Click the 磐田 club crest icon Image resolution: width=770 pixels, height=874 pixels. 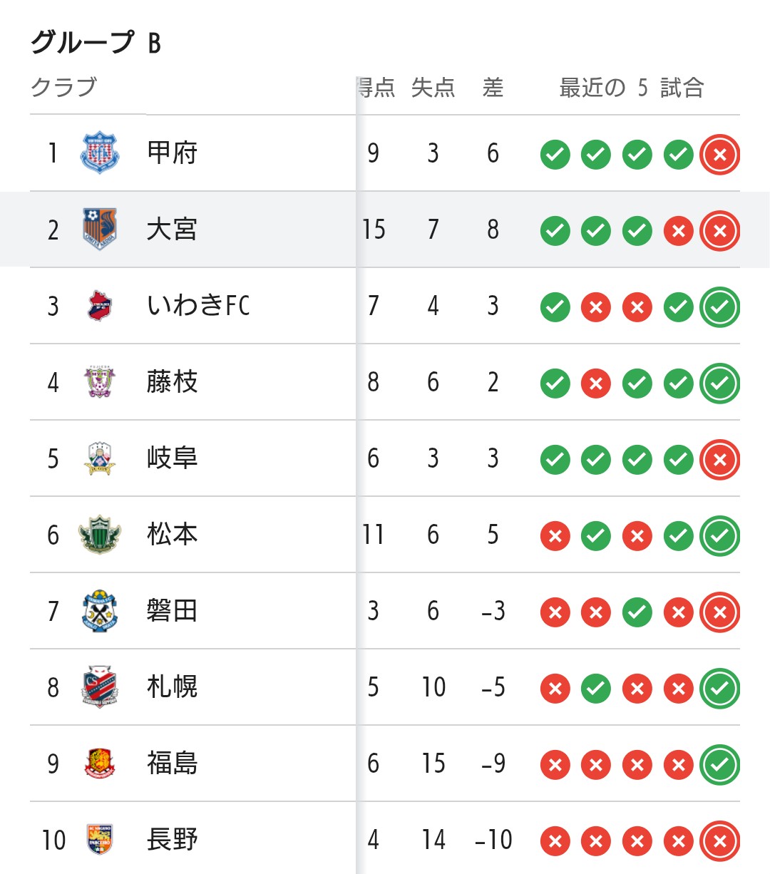(x=99, y=611)
